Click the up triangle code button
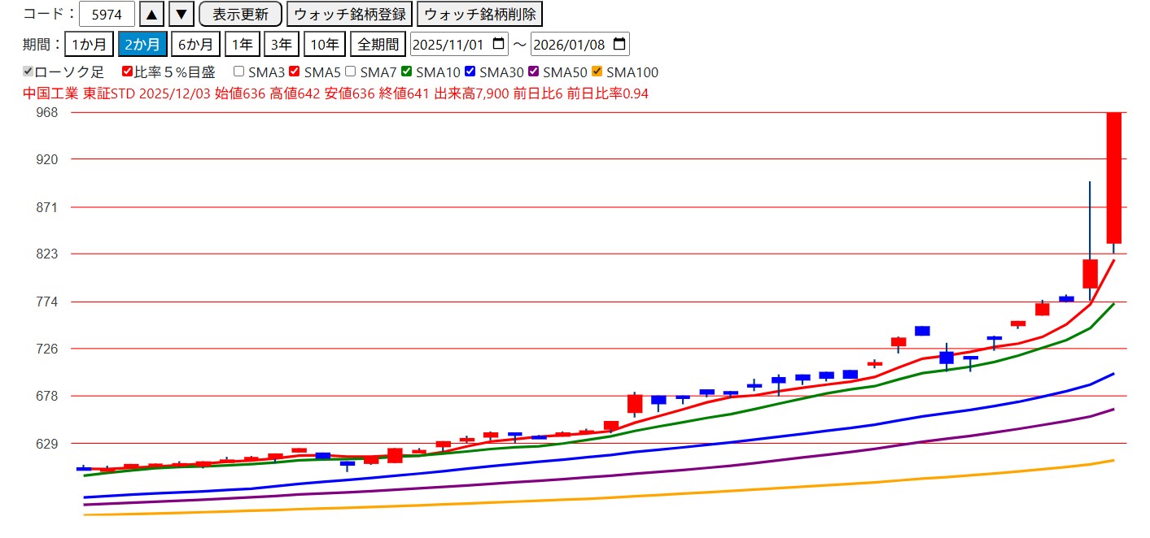Image resolution: width=1150 pixels, height=538 pixels. [x=151, y=14]
